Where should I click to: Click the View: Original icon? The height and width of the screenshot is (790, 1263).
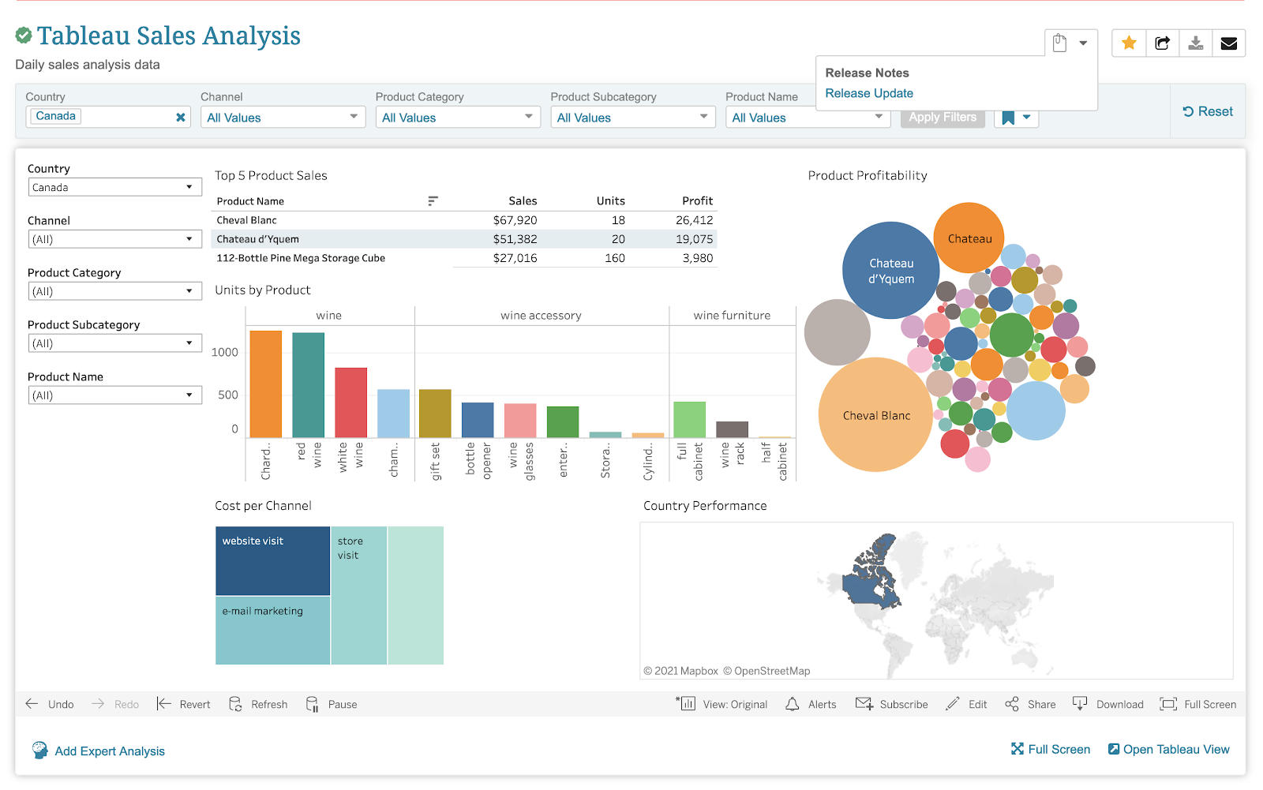686,703
